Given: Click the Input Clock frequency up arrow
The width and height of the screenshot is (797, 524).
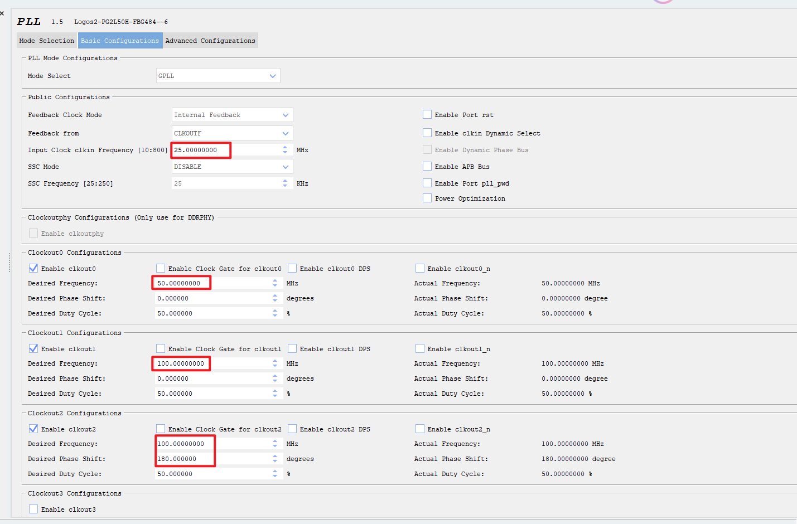Looking at the screenshot, I should point(284,147).
